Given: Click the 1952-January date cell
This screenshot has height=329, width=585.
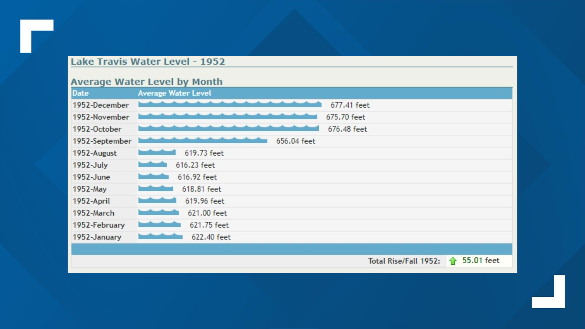Looking at the screenshot, I should coord(97,237).
